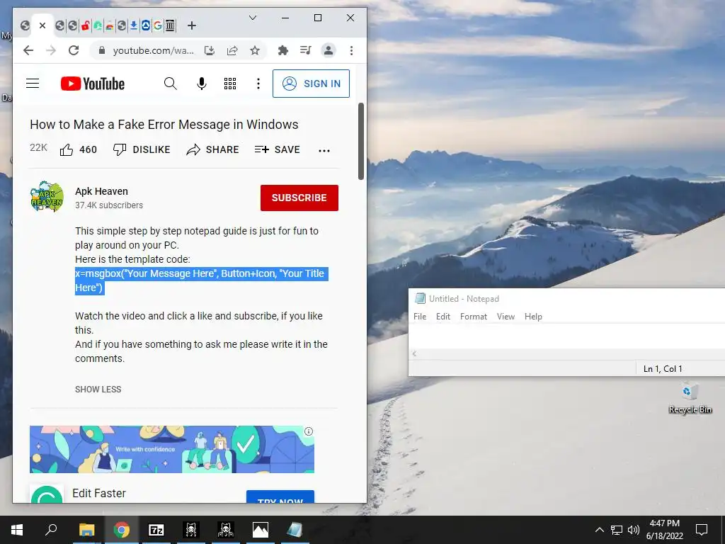Open more actions ellipsis beside SAVE
This screenshot has width=725, height=544.
point(324,150)
